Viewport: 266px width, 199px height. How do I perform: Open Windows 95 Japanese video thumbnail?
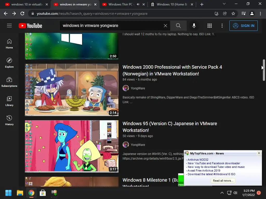click(x=72, y=146)
